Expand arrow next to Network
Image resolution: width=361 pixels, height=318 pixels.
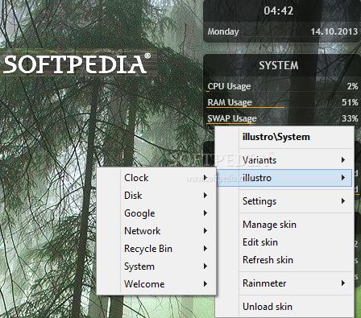[205, 231]
